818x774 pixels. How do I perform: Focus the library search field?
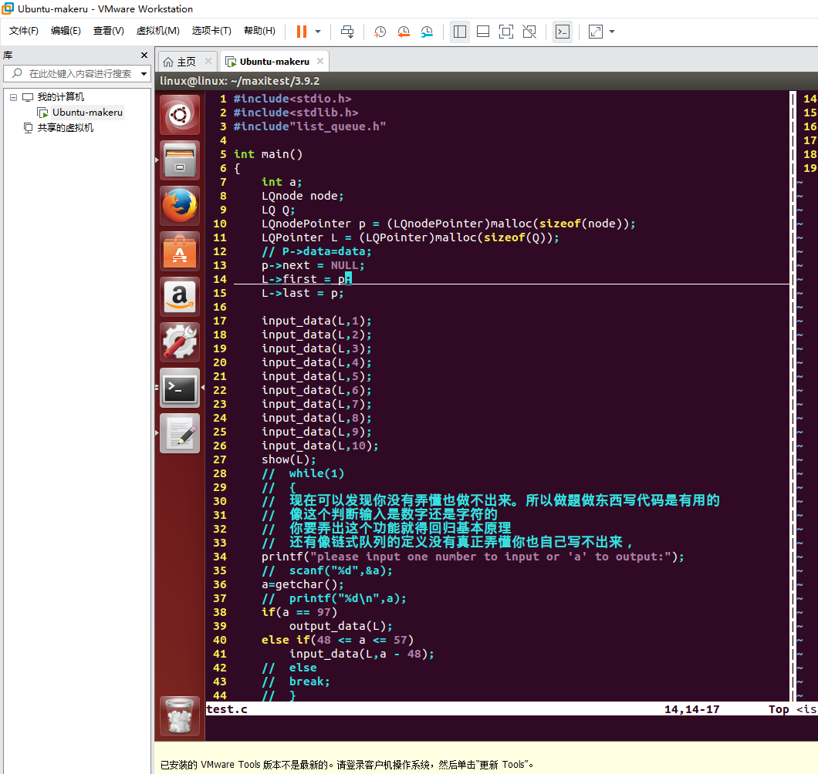[x=77, y=73]
